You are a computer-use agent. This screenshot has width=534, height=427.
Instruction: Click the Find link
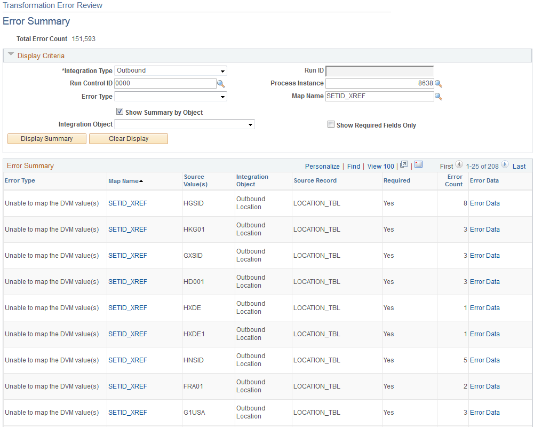click(x=354, y=167)
